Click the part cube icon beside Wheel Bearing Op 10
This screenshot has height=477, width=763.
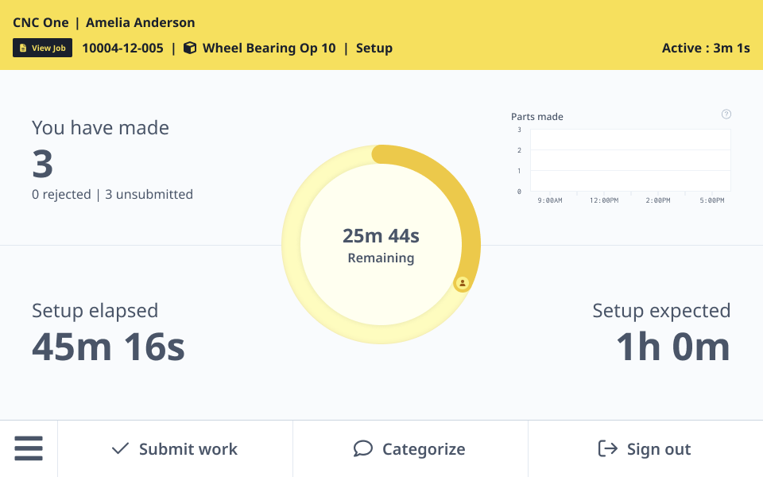click(x=189, y=48)
